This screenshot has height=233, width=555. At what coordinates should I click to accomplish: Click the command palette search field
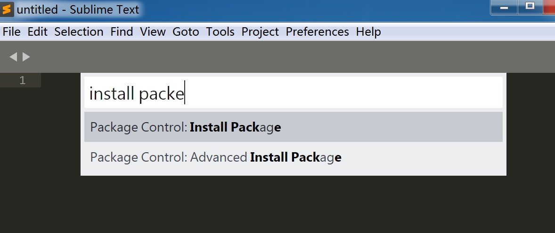294,93
